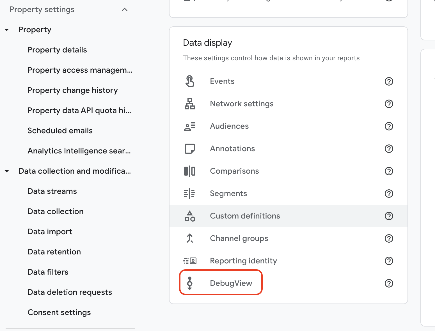435x331 pixels.
Task: Click the Segments split icon
Action: pos(190,194)
